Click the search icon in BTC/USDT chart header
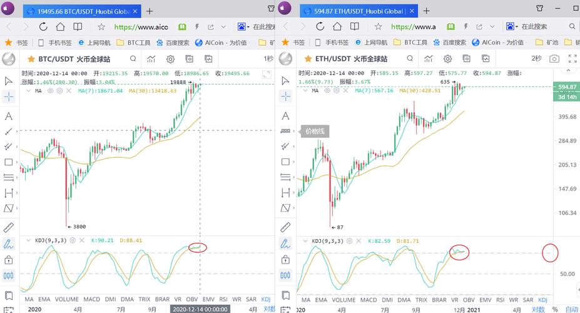The image size is (580, 313). (x=132, y=58)
